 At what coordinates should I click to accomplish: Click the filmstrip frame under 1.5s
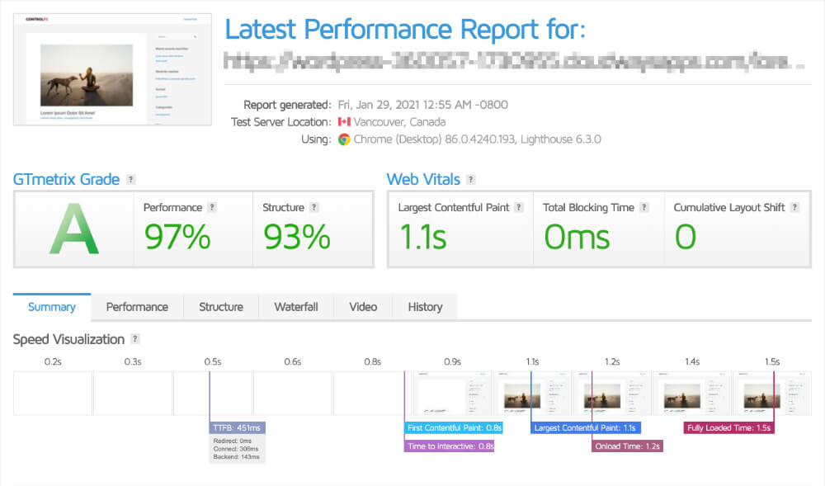(x=772, y=394)
